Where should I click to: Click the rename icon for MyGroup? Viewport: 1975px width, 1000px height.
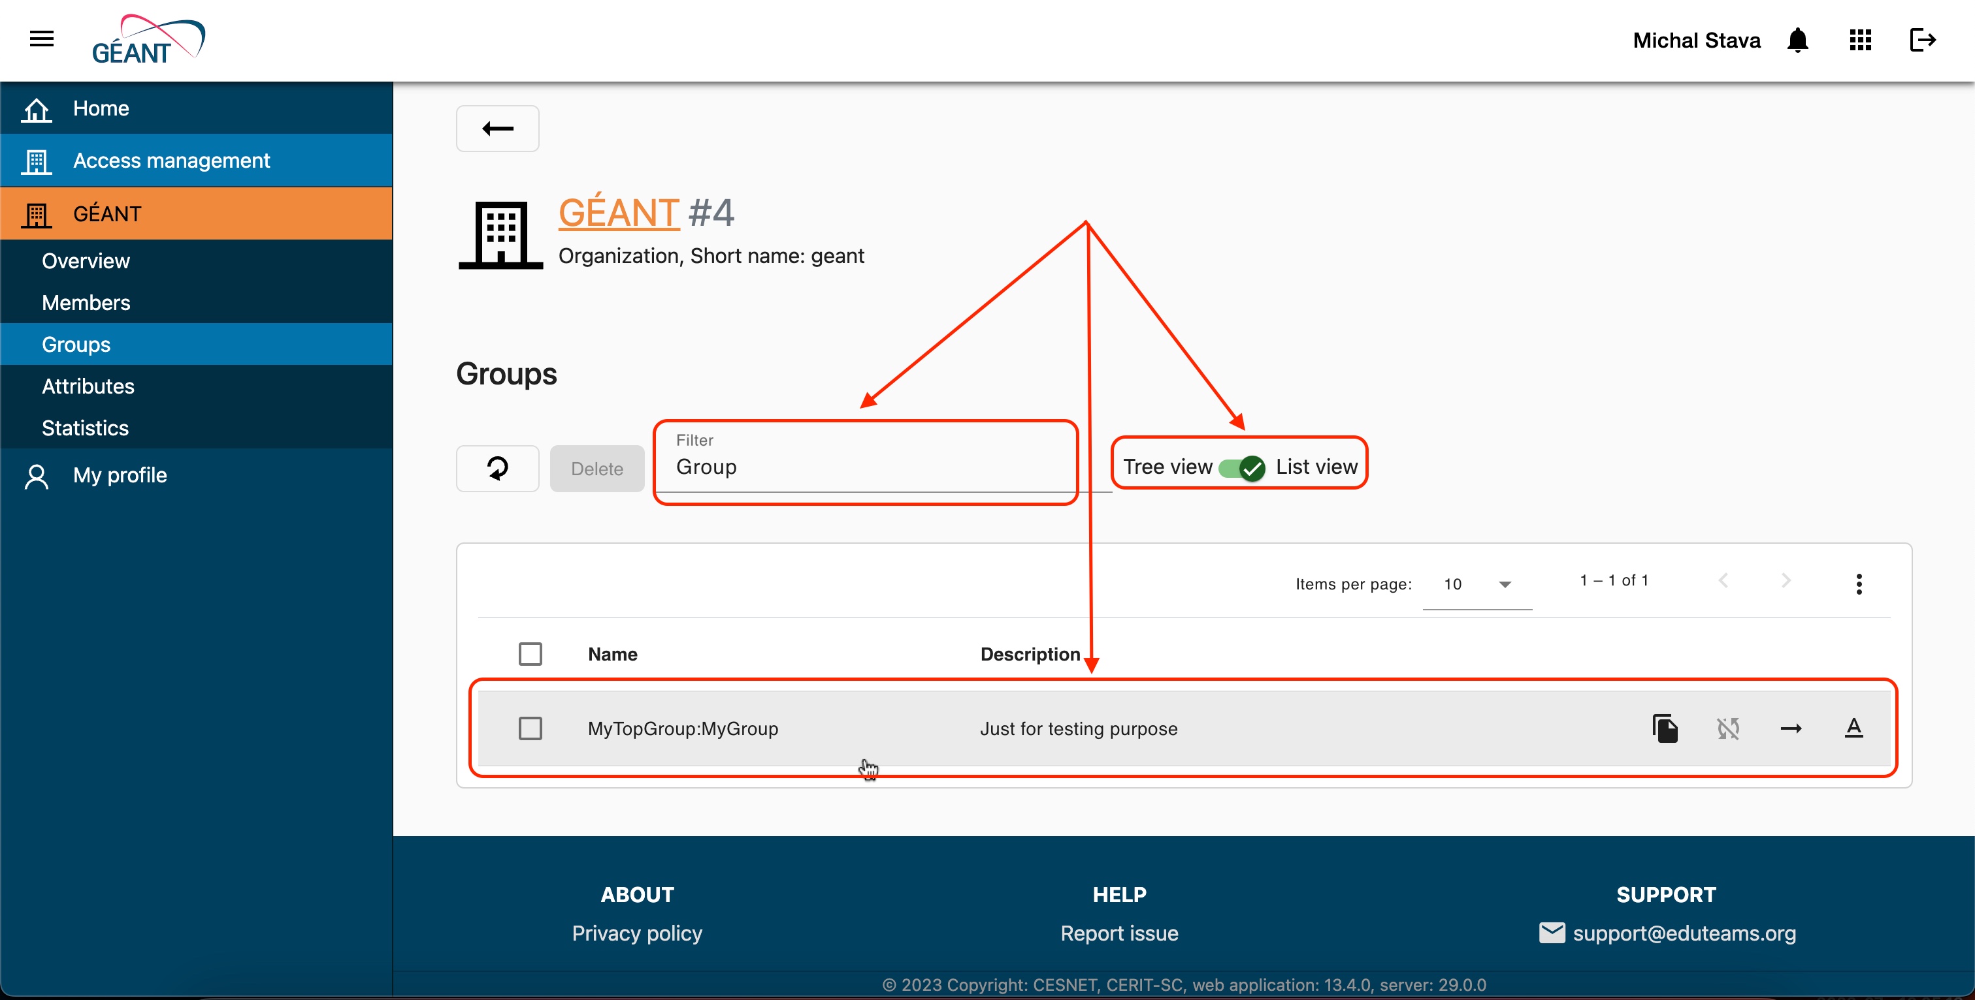coord(1854,728)
